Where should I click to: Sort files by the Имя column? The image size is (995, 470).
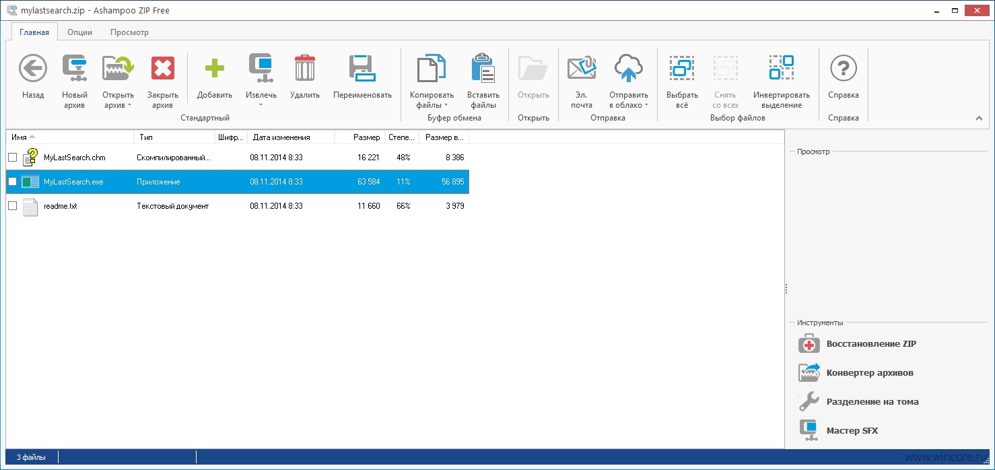(x=70, y=137)
